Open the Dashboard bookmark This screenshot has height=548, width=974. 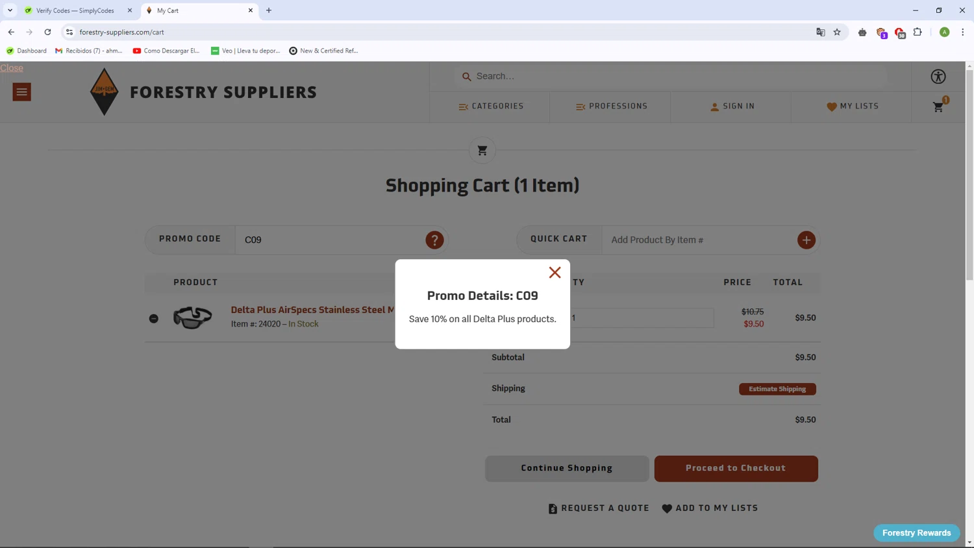coord(27,51)
